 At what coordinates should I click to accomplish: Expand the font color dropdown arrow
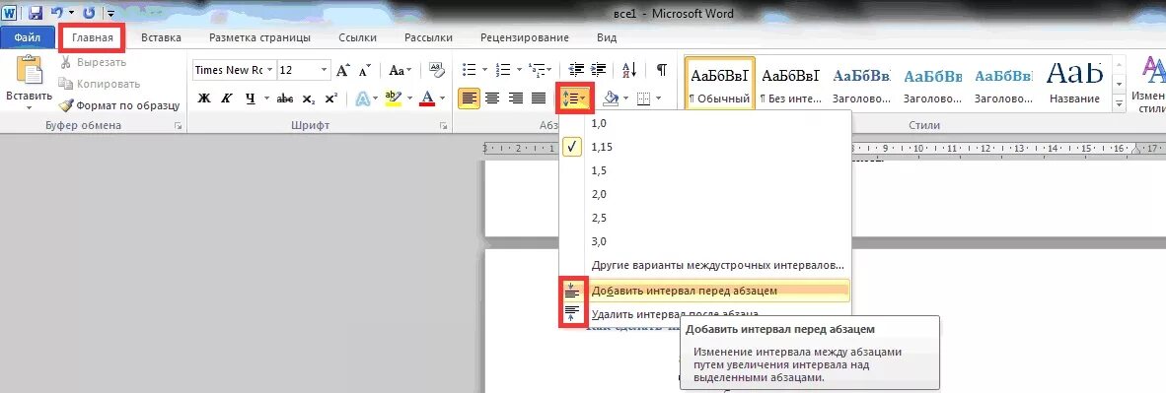443,98
